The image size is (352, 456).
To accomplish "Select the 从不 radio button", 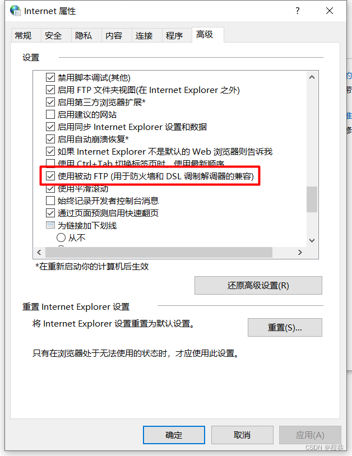I will pyautogui.click(x=61, y=238).
